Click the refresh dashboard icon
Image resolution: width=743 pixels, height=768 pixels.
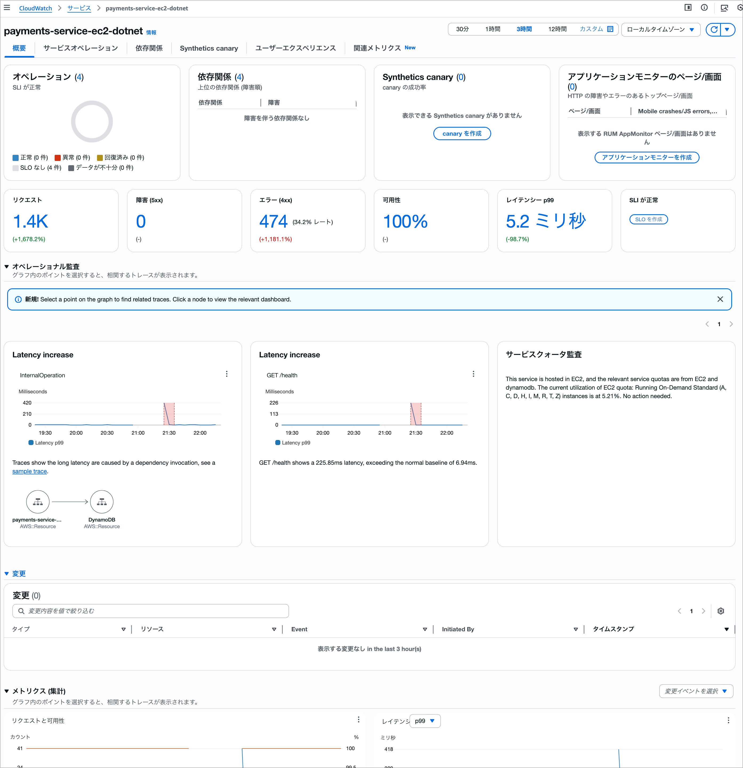(714, 29)
